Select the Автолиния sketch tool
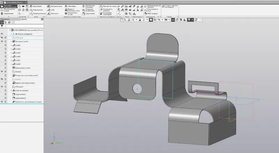The width and height of the screenshot is (279, 153). (36, 6)
